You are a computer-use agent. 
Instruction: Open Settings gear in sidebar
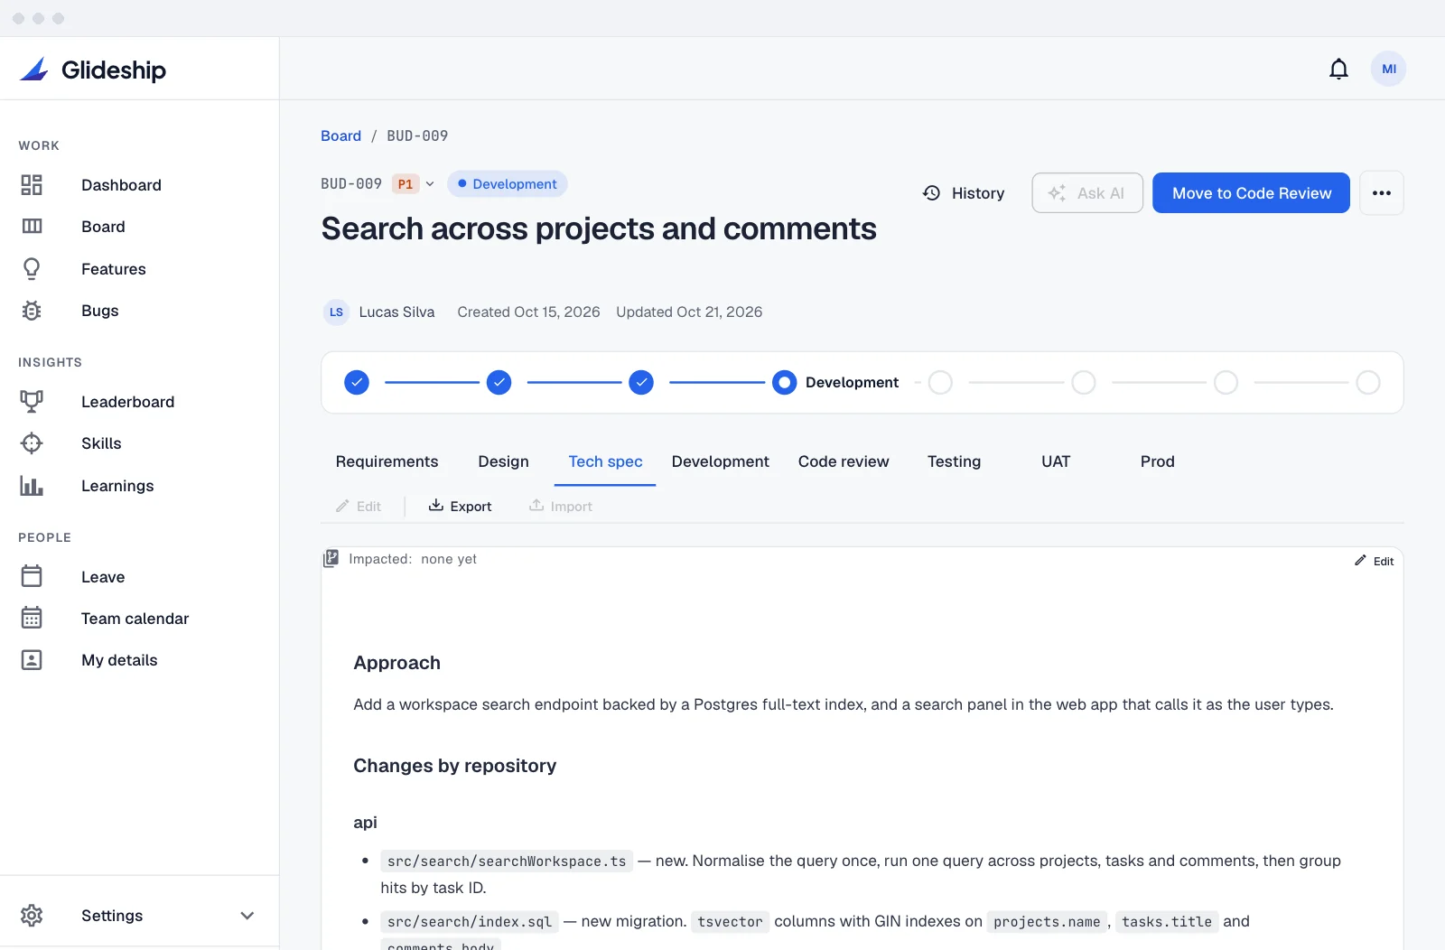pyautogui.click(x=32, y=916)
